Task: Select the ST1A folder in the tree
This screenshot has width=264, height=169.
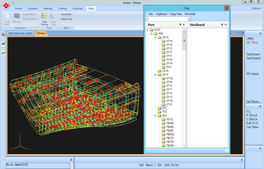Action: 169,41
